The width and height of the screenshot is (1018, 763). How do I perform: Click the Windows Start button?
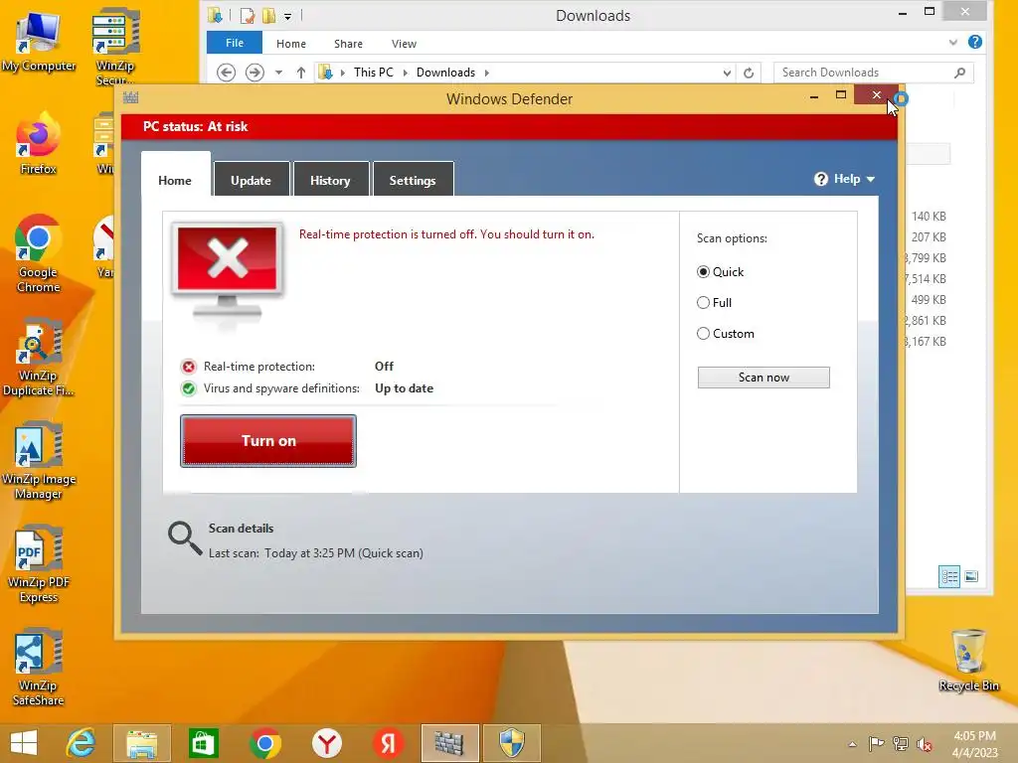coord(24,743)
